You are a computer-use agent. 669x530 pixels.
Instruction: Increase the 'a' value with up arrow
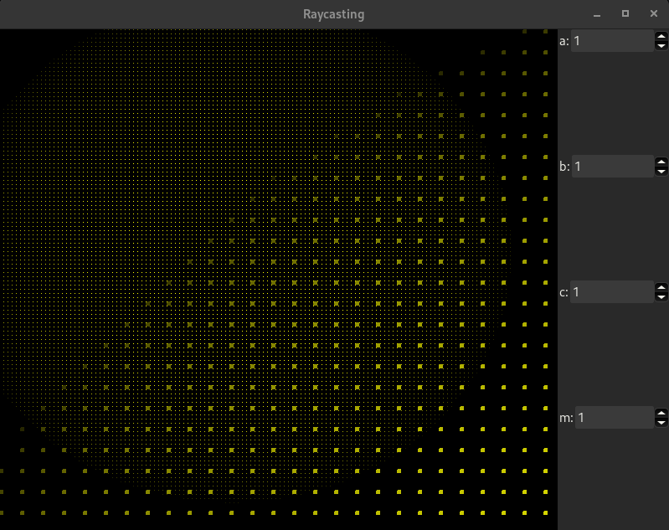coord(661,36)
